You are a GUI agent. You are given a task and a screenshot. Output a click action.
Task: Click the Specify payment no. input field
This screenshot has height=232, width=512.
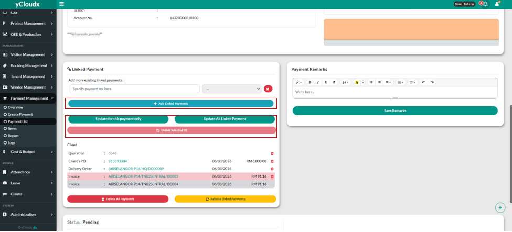[x=134, y=89]
